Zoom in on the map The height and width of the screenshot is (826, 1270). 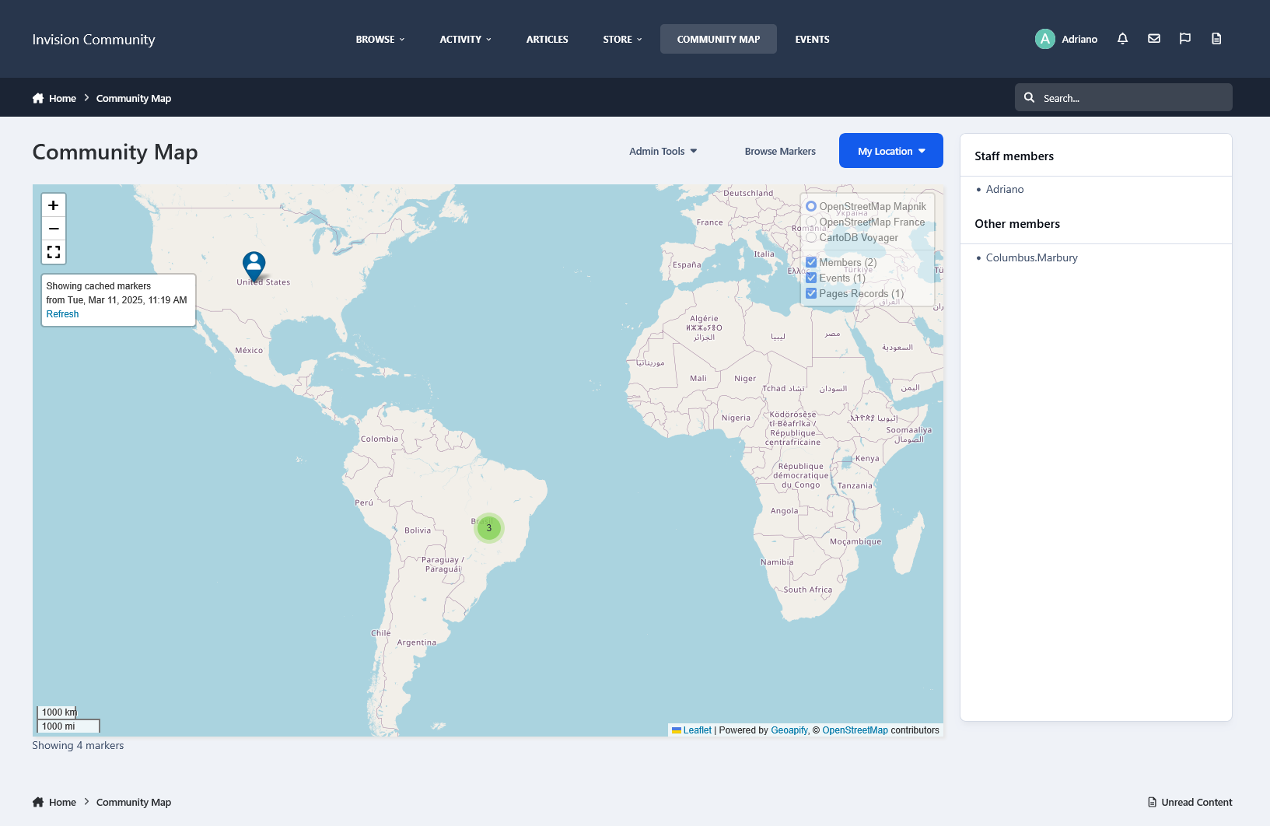[53, 205]
